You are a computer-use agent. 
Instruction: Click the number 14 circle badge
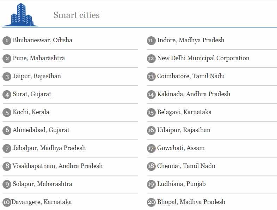click(x=151, y=94)
